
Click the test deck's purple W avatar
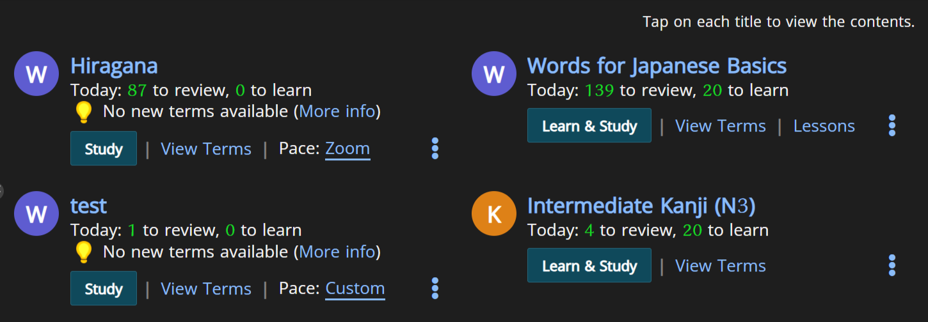(x=36, y=213)
